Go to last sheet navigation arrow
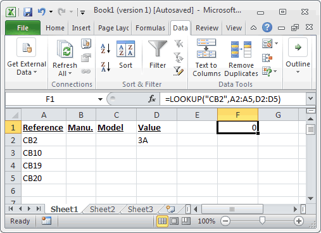The image size is (321, 233). pyautogui.click(x=39, y=209)
